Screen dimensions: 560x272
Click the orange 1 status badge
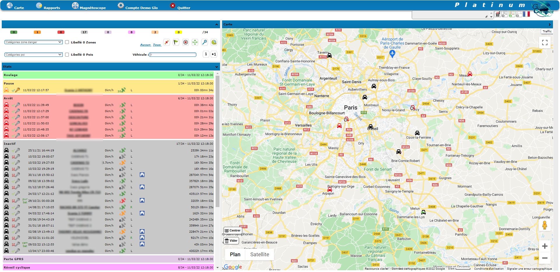[37, 32]
